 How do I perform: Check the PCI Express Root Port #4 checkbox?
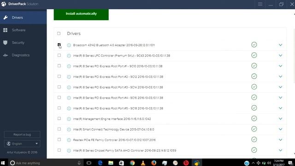click(59, 97)
